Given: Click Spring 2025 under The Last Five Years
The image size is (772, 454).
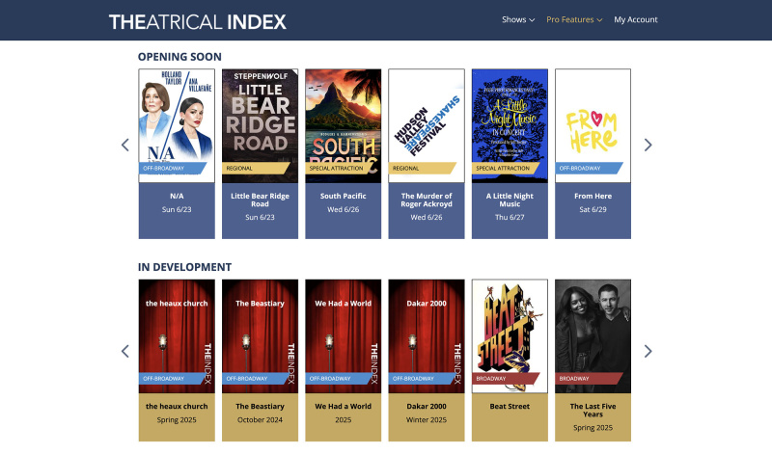Looking at the screenshot, I should [x=593, y=428].
